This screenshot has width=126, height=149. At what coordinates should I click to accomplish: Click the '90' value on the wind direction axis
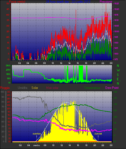[x=9, y=78]
